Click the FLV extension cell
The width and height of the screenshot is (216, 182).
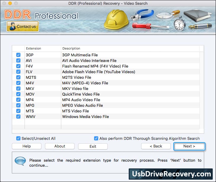[x=43, y=72]
